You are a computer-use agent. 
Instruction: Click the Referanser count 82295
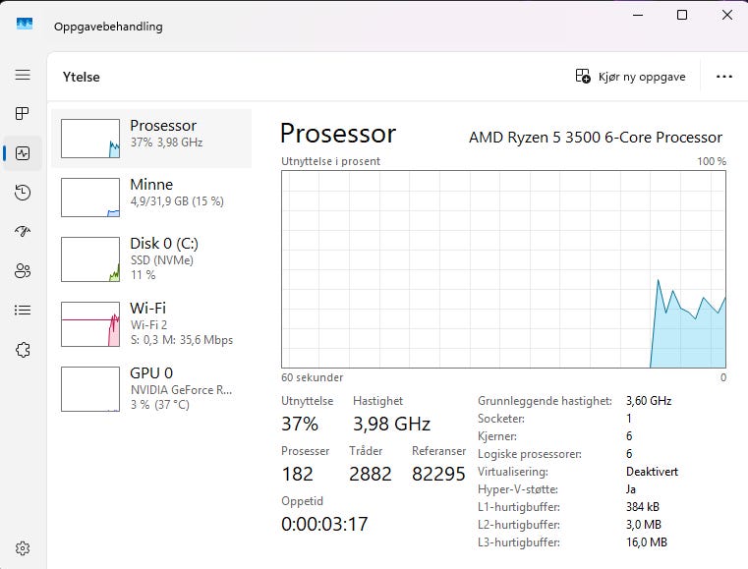[438, 474]
